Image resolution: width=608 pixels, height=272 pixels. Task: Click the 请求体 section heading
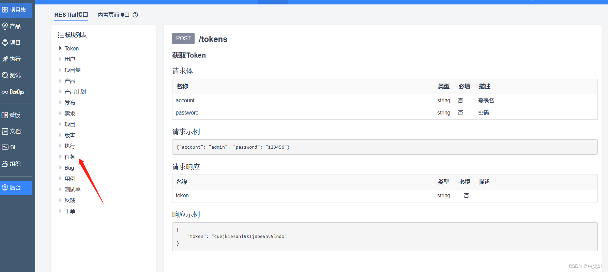(182, 71)
